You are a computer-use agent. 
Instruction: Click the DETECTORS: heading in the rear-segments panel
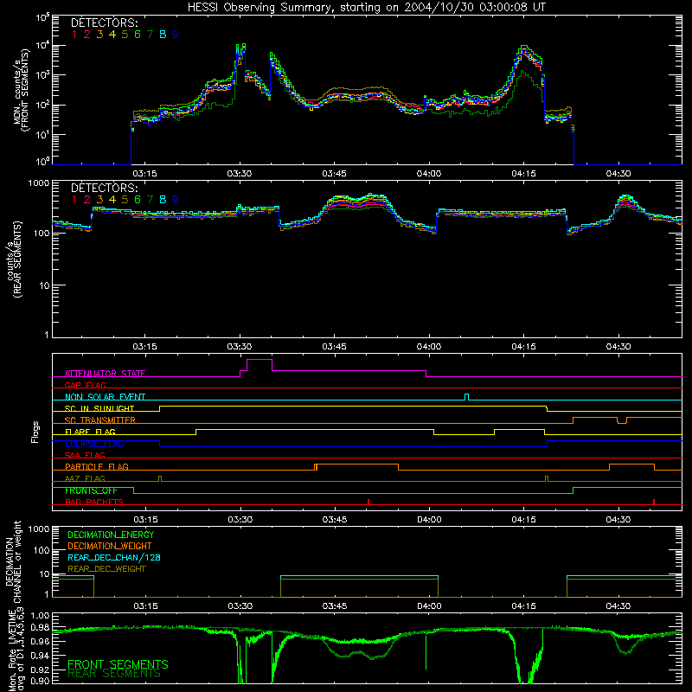(105, 189)
